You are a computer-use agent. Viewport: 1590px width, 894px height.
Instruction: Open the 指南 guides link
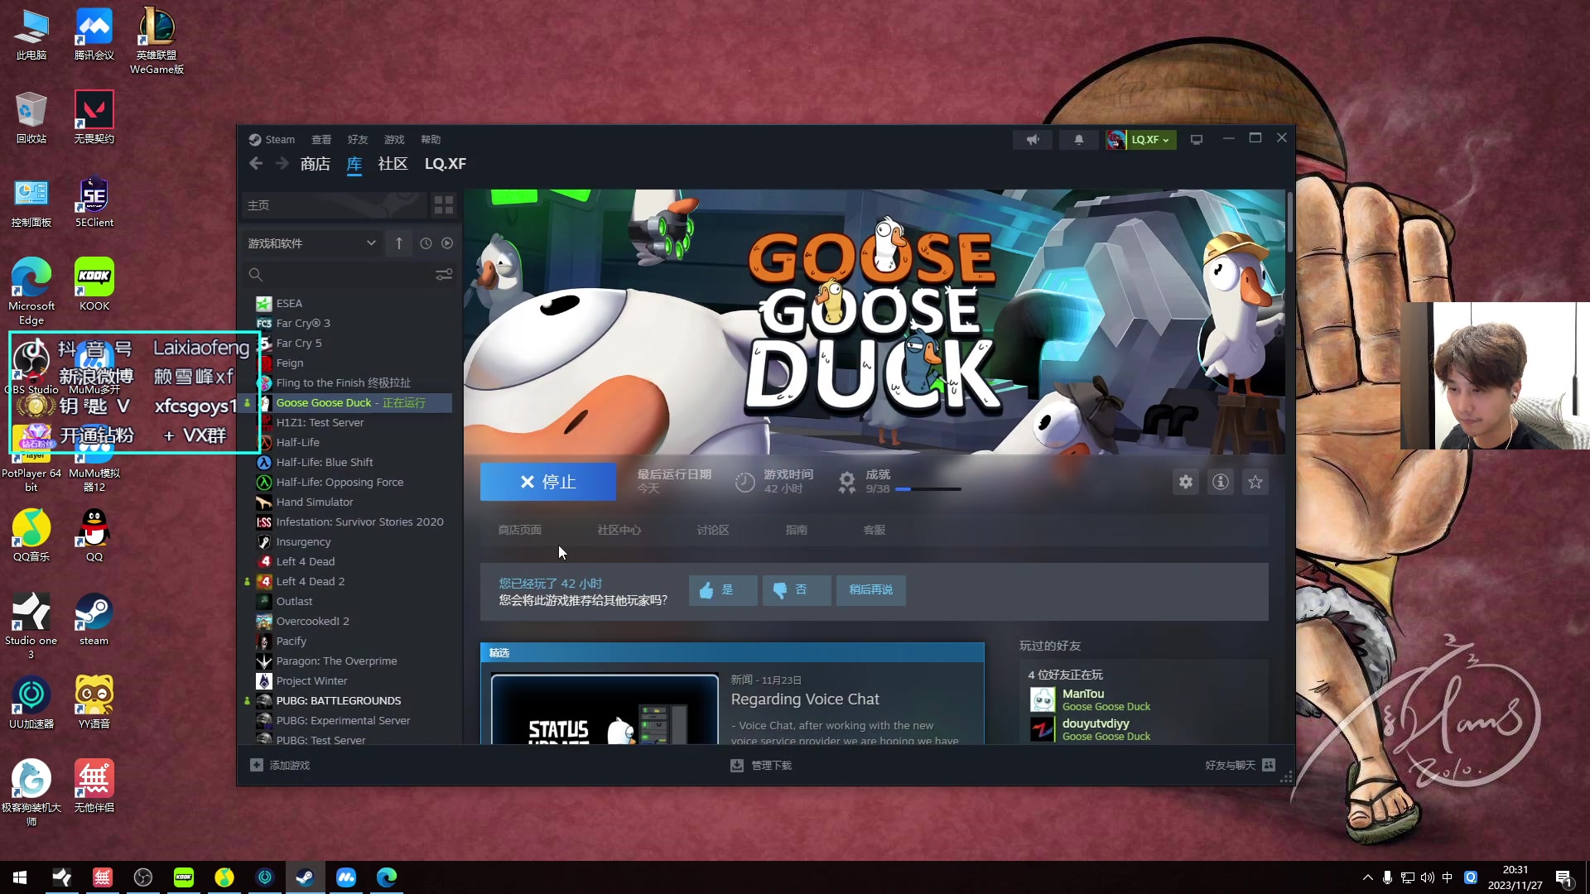[x=797, y=530]
